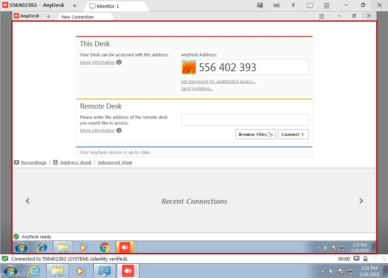Open the keyboard options icon in session toolbar

point(276,5)
